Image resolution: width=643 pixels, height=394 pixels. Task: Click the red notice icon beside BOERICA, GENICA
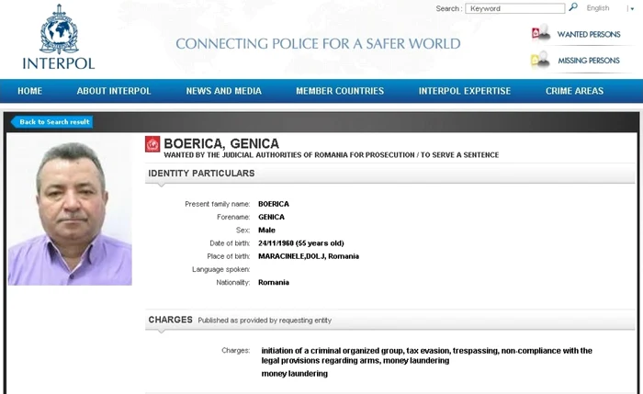coord(152,144)
